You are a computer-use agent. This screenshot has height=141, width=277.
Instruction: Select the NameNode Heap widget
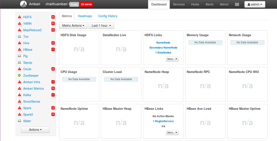click(x=163, y=84)
